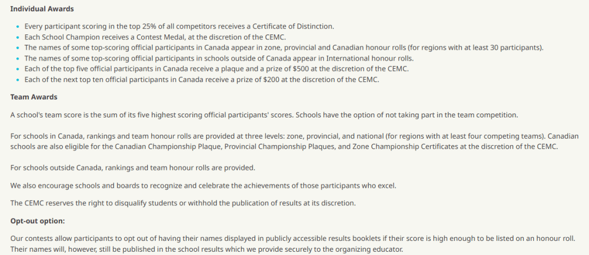Click the Certificate of Distinction bullet text
Viewport: 589px width, 255px height.
point(179,26)
